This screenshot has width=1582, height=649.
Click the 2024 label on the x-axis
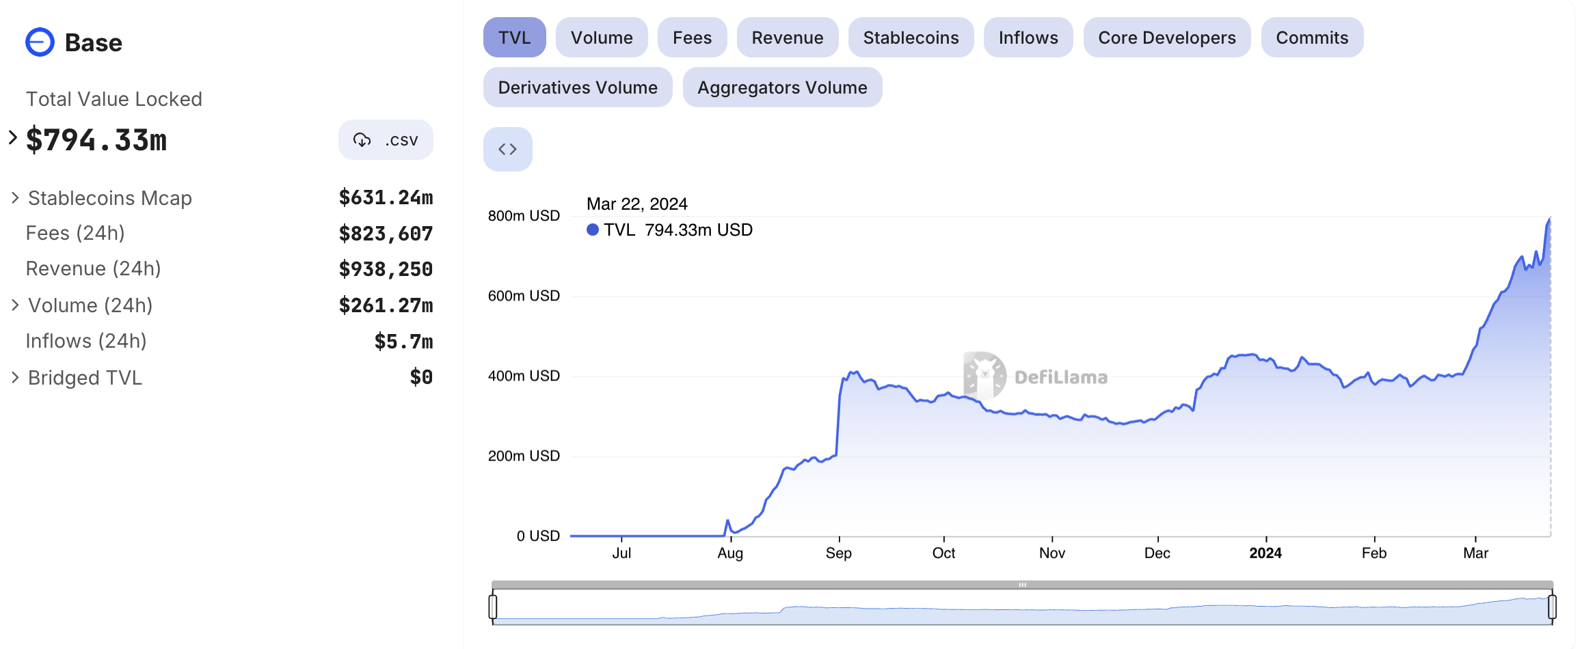click(1265, 553)
